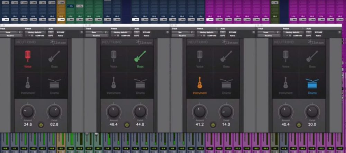Open the factory default preset menu, Snare plugin
The height and width of the screenshot is (153, 346).
tap(293, 32)
